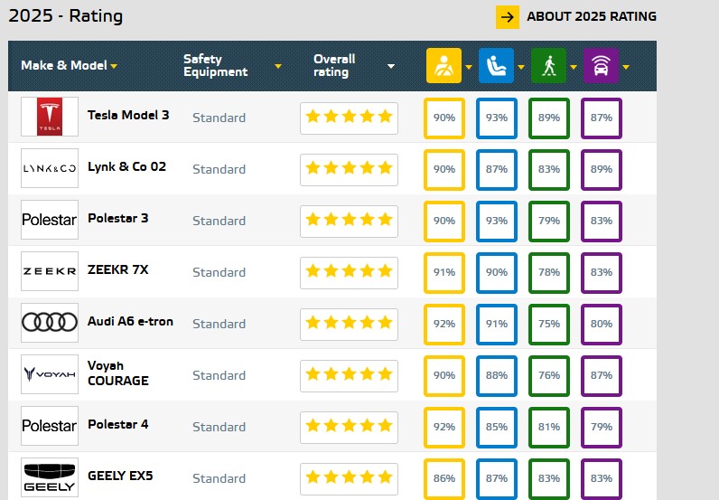The image size is (719, 500).
Task: Click the Lynk & Co logo
Action: click(50, 168)
